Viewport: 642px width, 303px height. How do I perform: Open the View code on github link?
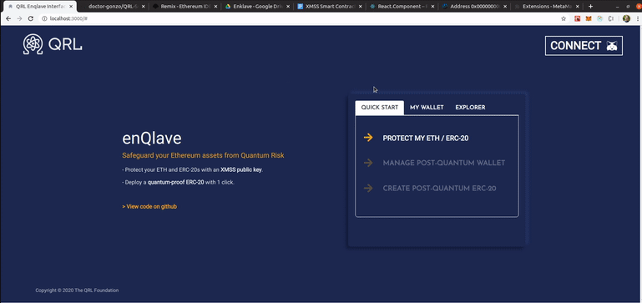[149, 206]
